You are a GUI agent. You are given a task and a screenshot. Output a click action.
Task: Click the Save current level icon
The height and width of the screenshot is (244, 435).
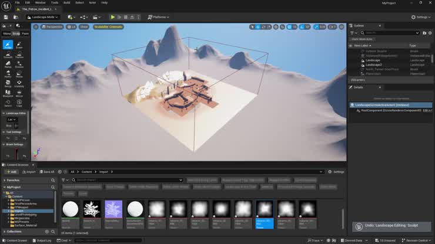pyautogui.click(x=6, y=17)
